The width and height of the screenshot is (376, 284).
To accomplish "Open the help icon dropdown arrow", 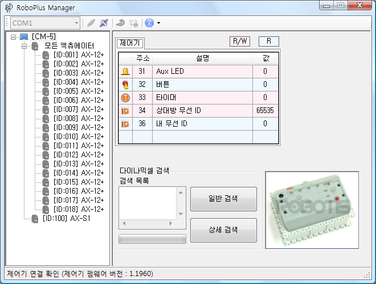I will [x=158, y=23].
